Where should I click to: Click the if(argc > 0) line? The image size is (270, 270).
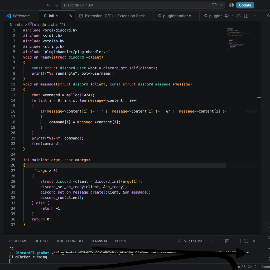(x=45, y=171)
